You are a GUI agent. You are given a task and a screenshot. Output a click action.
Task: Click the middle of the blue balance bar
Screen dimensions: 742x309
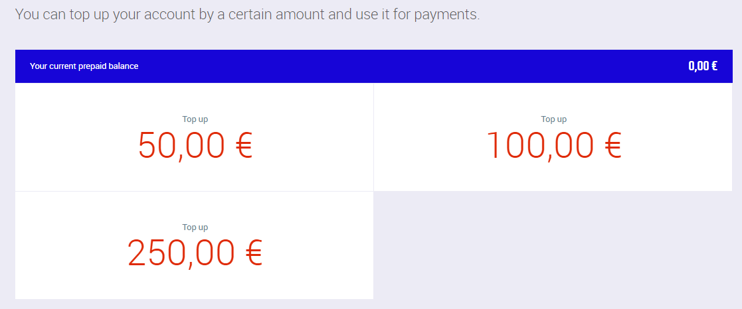373,66
